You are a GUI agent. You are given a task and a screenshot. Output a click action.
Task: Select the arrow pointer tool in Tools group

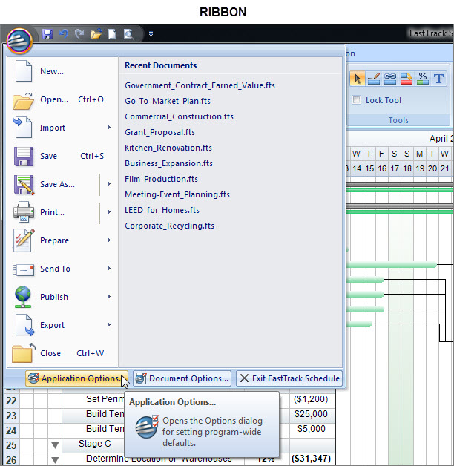(357, 78)
